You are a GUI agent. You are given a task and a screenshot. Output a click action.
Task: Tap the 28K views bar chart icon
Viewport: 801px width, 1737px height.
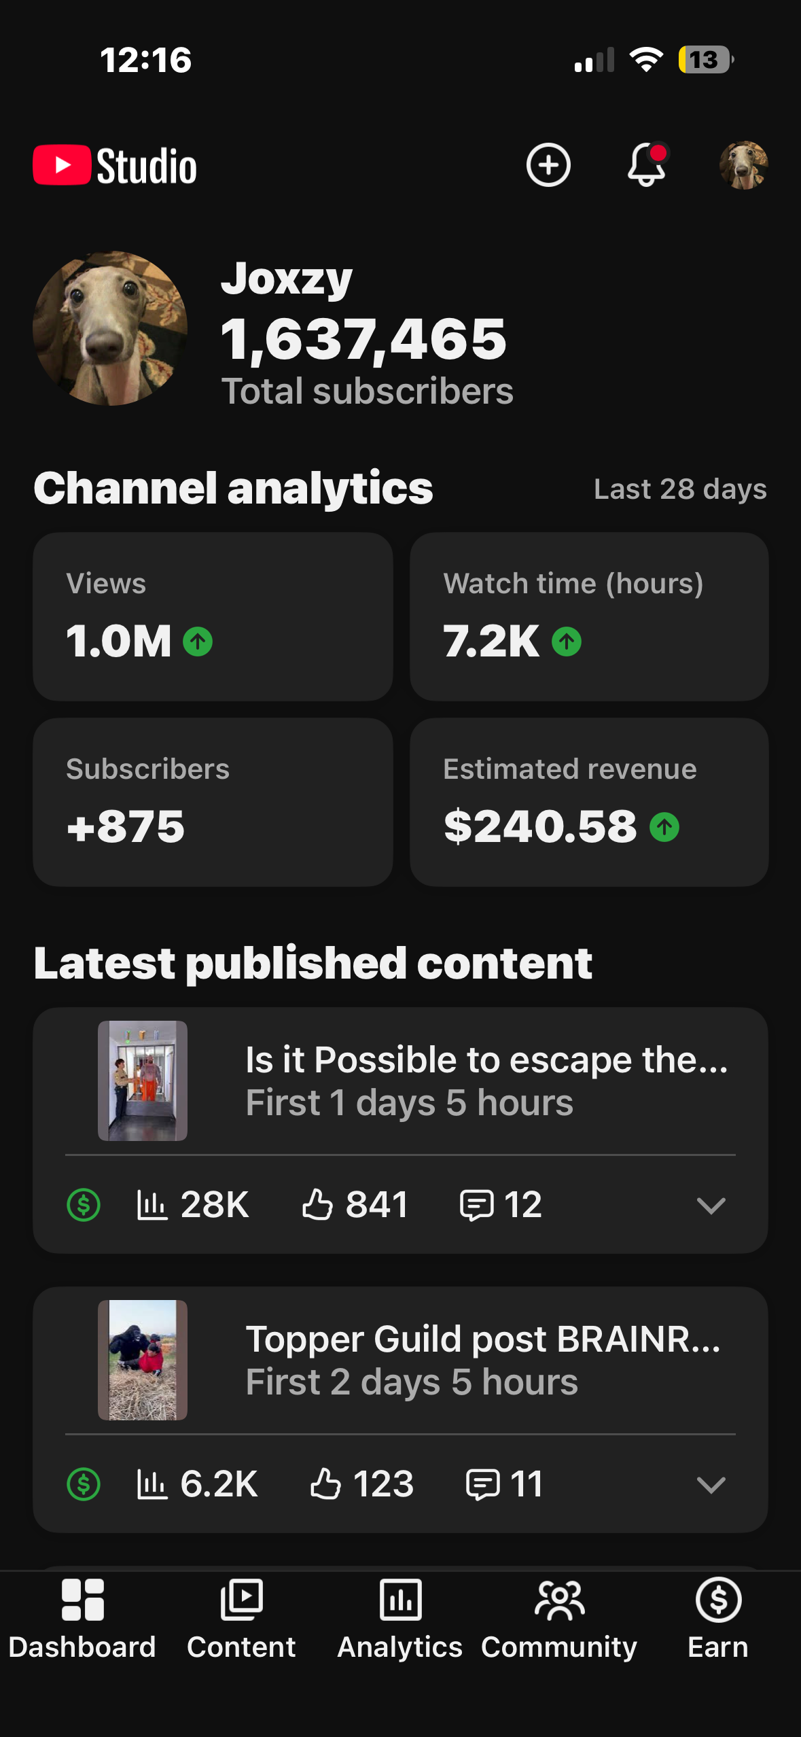click(x=152, y=1205)
